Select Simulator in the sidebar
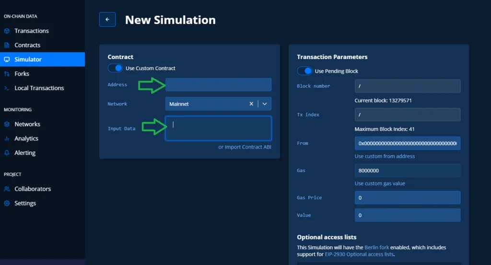 (x=42, y=59)
